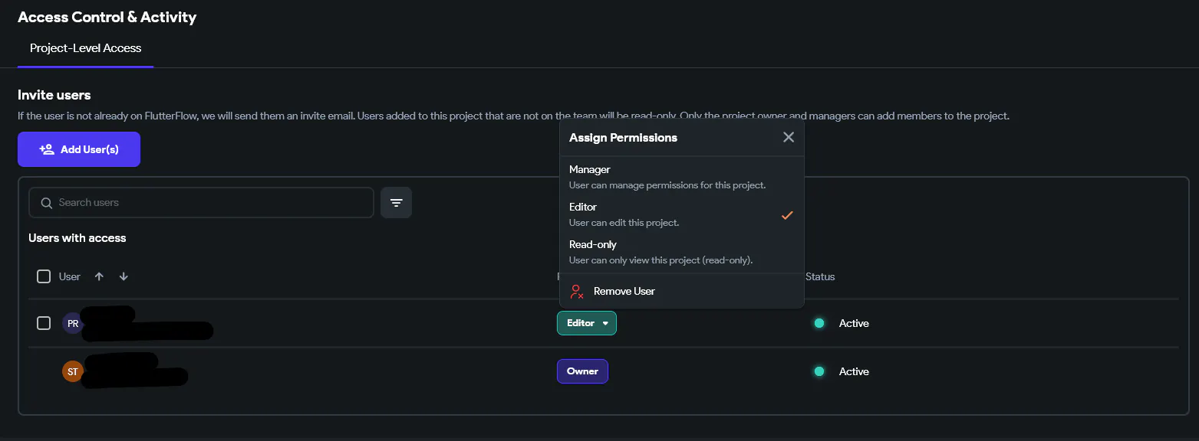This screenshot has height=441, width=1199.
Task: Check the PR user row checkbox
Action: pos(44,323)
